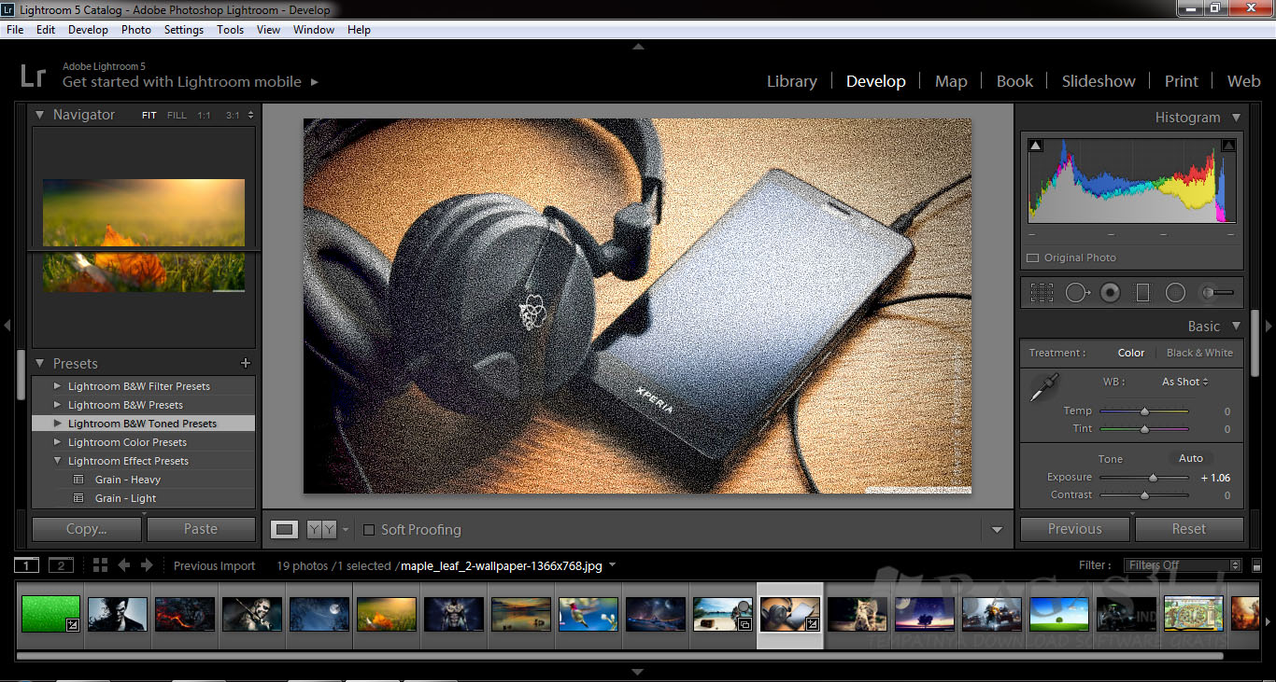This screenshot has width=1276, height=682.
Task: Click the Grain - Heavy preset icon
Action: [78, 480]
